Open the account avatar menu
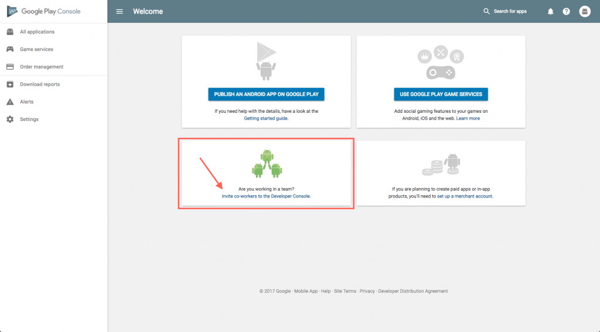 coord(585,12)
